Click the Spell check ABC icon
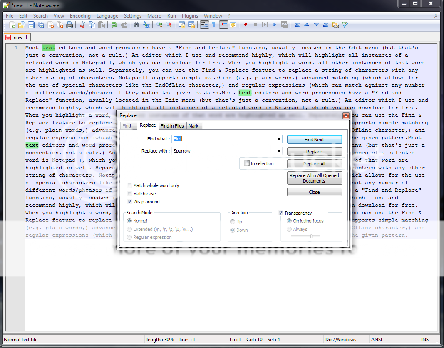This screenshot has width=444, height=348. pos(345,25)
